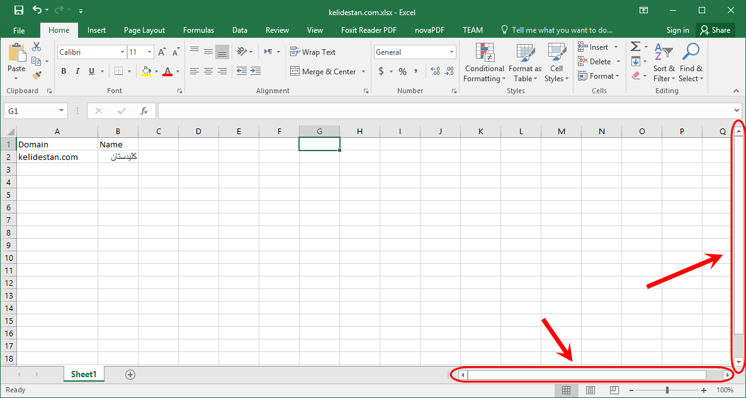Toggle left horizontal alignment
746x398 pixels.
[x=194, y=71]
